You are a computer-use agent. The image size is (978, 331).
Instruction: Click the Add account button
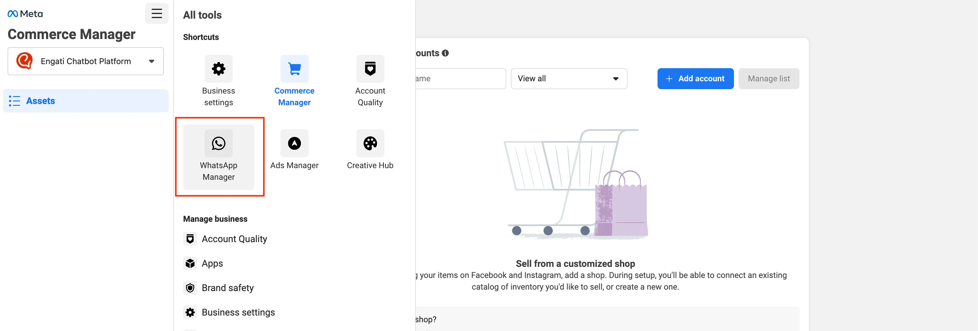point(695,79)
